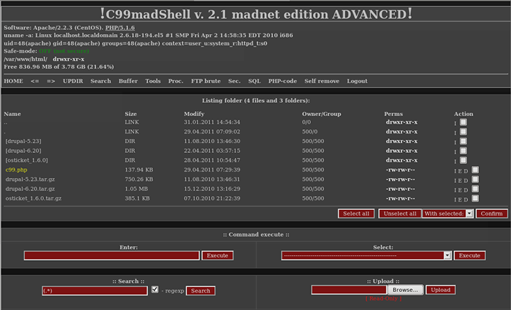The image size is (511, 310).
Task: Select the [drupal-6.20] folder checkbox
Action: 463,150
